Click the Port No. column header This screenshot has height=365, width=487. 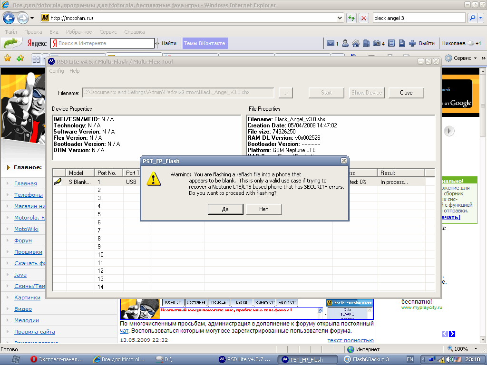(x=109, y=173)
